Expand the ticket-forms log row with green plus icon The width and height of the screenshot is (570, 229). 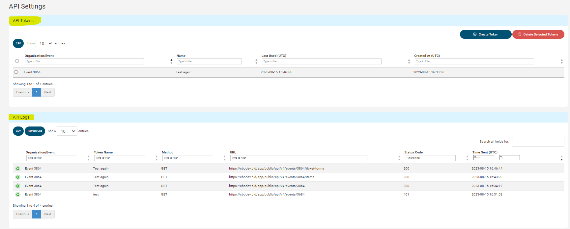click(18, 169)
